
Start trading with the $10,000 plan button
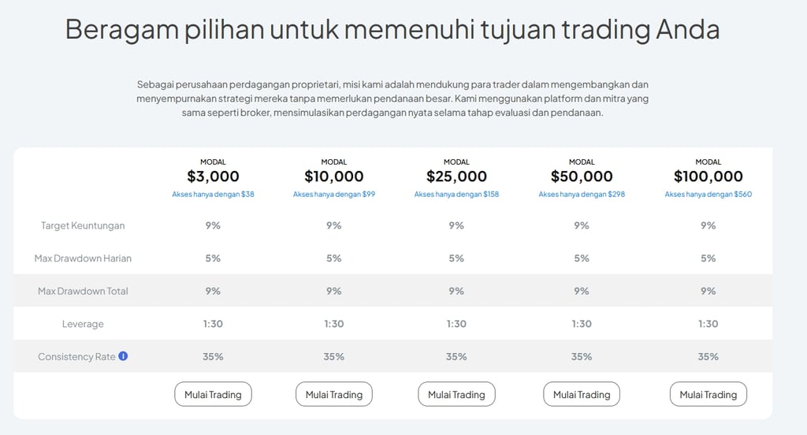click(334, 394)
